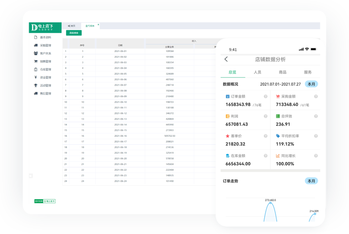Click the 活动管理 trophy icon
The height and width of the screenshot is (234, 349).
coord(36,85)
